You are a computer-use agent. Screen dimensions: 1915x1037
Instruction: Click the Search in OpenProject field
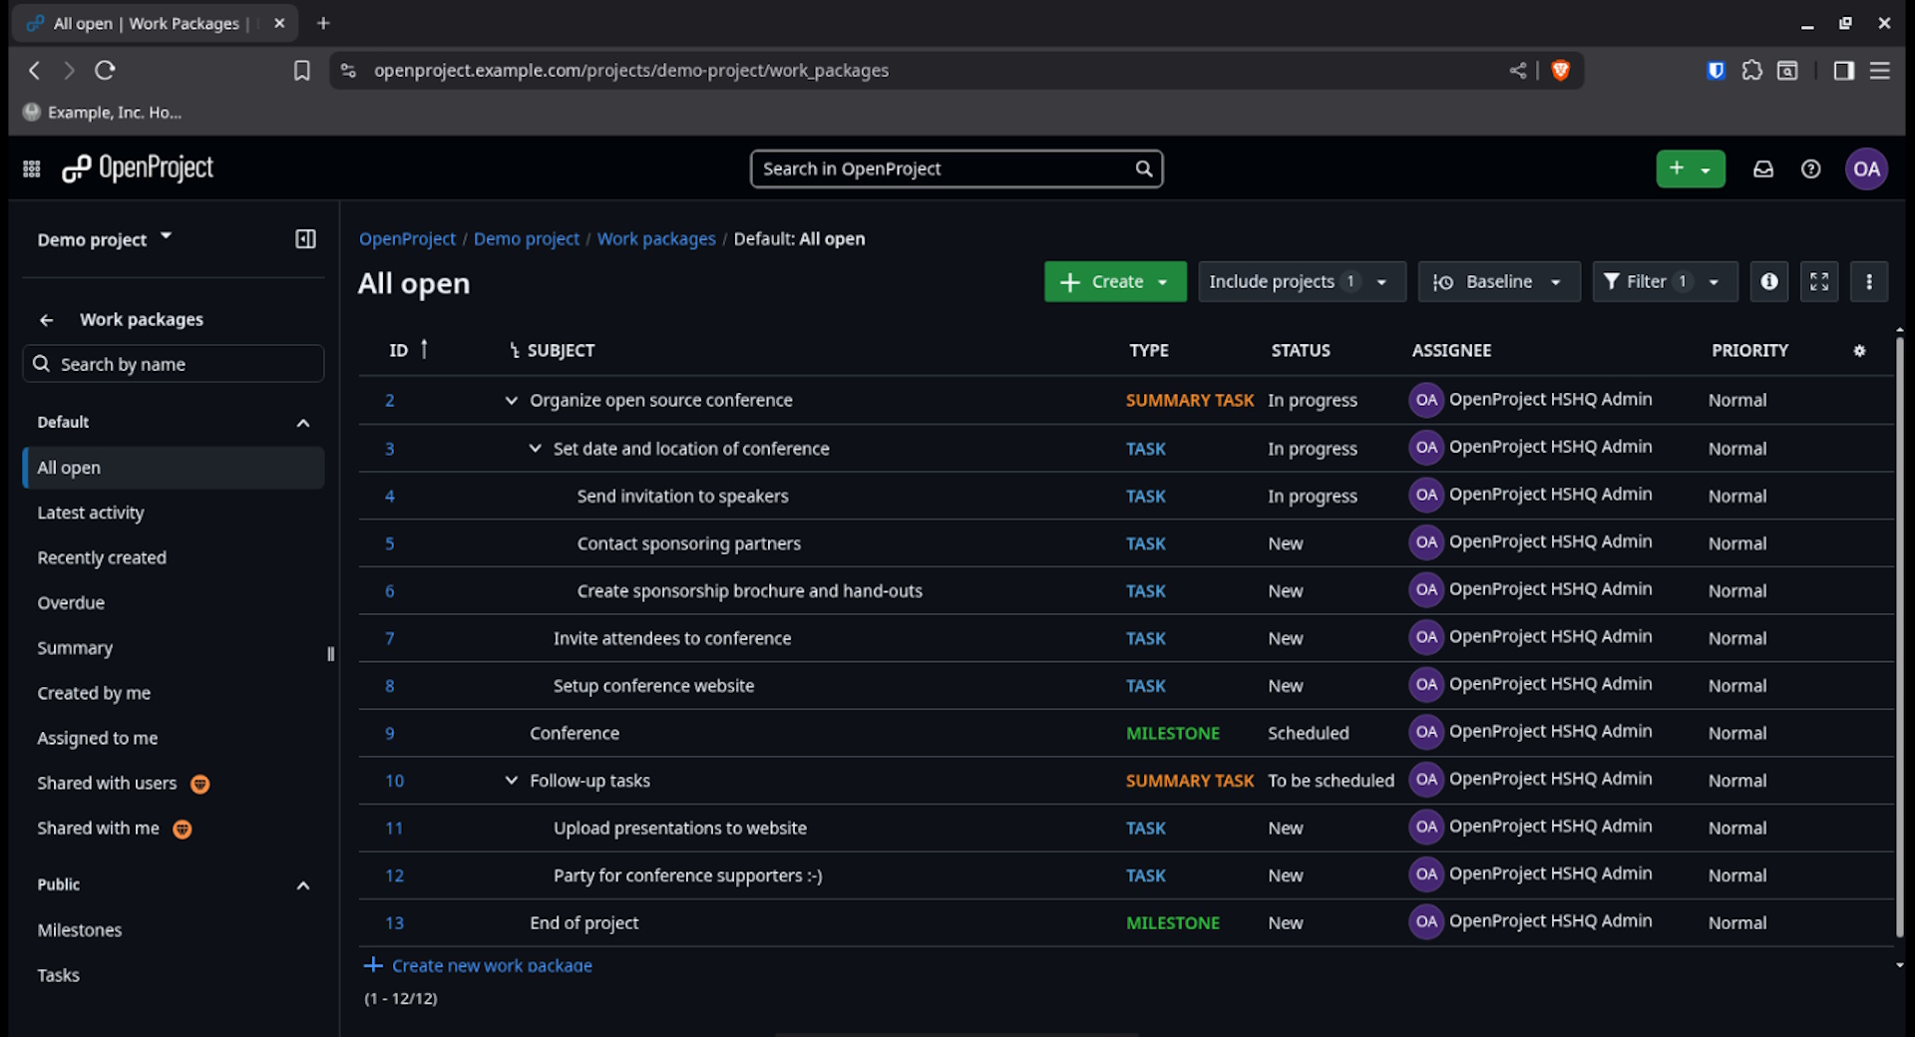click(943, 170)
